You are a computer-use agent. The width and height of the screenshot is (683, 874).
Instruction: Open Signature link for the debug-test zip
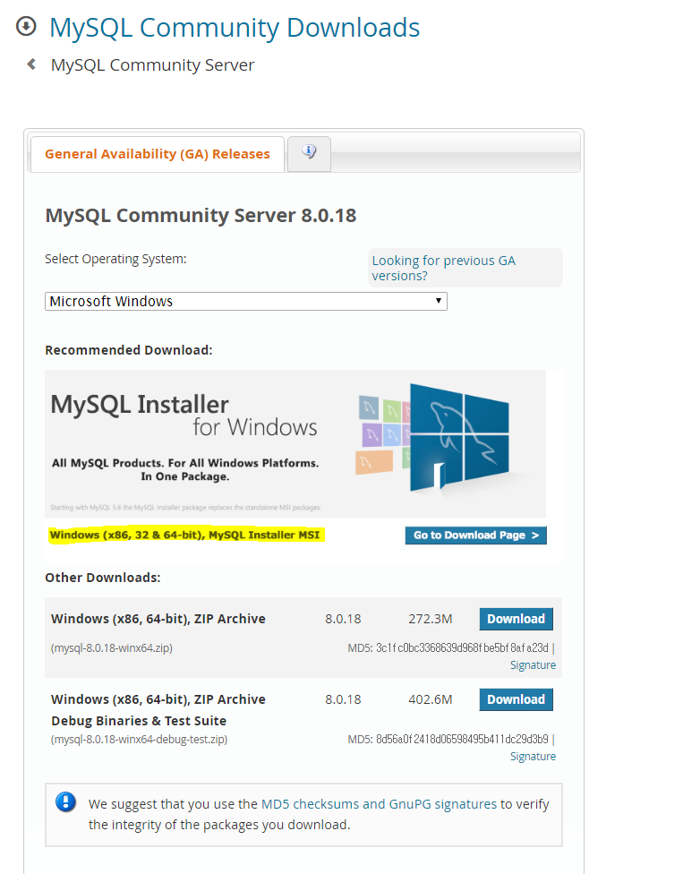pyautogui.click(x=533, y=757)
